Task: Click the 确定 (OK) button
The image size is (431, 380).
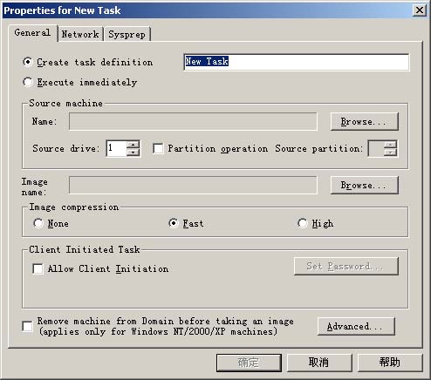Action: point(249,363)
